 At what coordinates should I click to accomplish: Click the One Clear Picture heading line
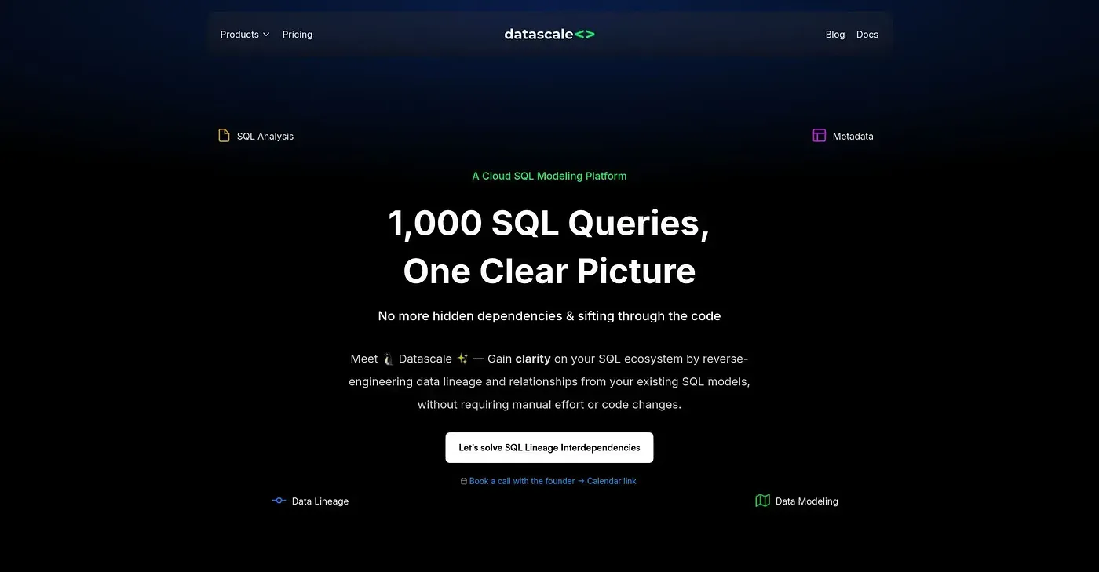point(549,271)
